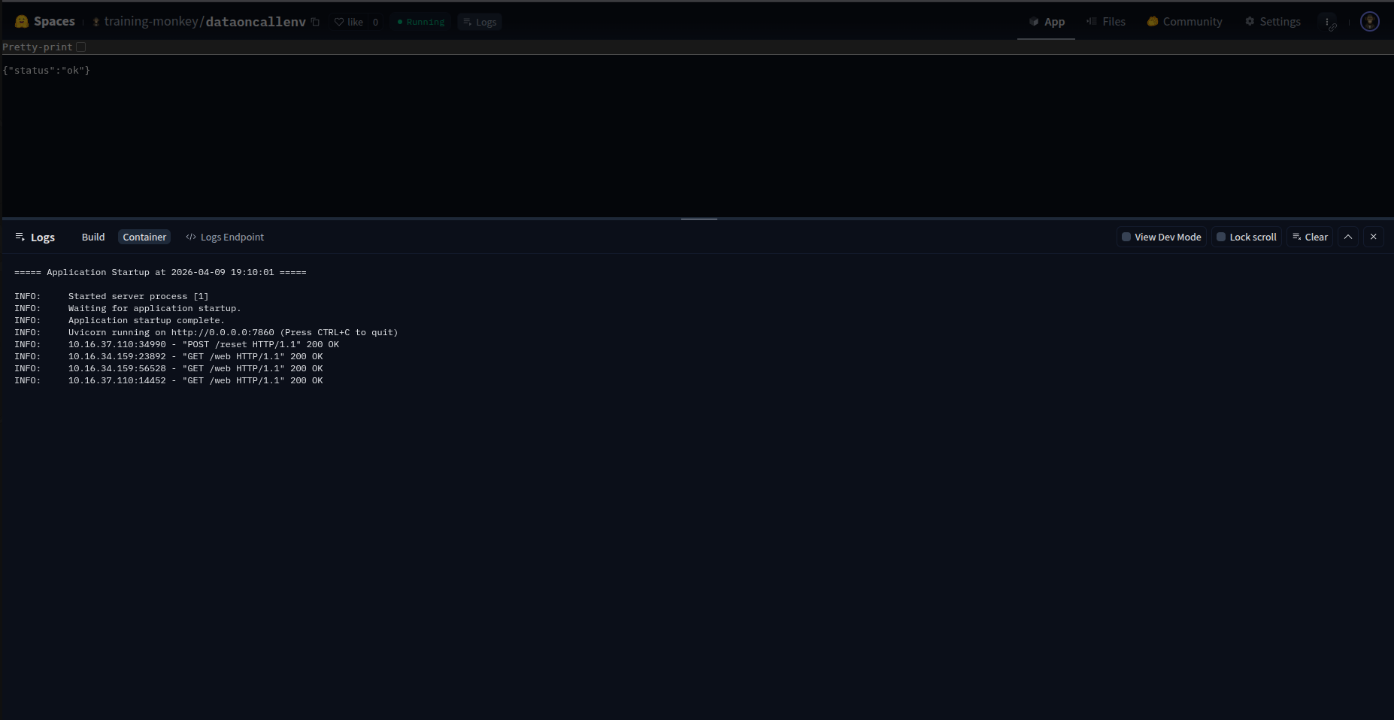Collapse the logs panel with the chevron
This screenshot has width=1394, height=720.
(1348, 237)
